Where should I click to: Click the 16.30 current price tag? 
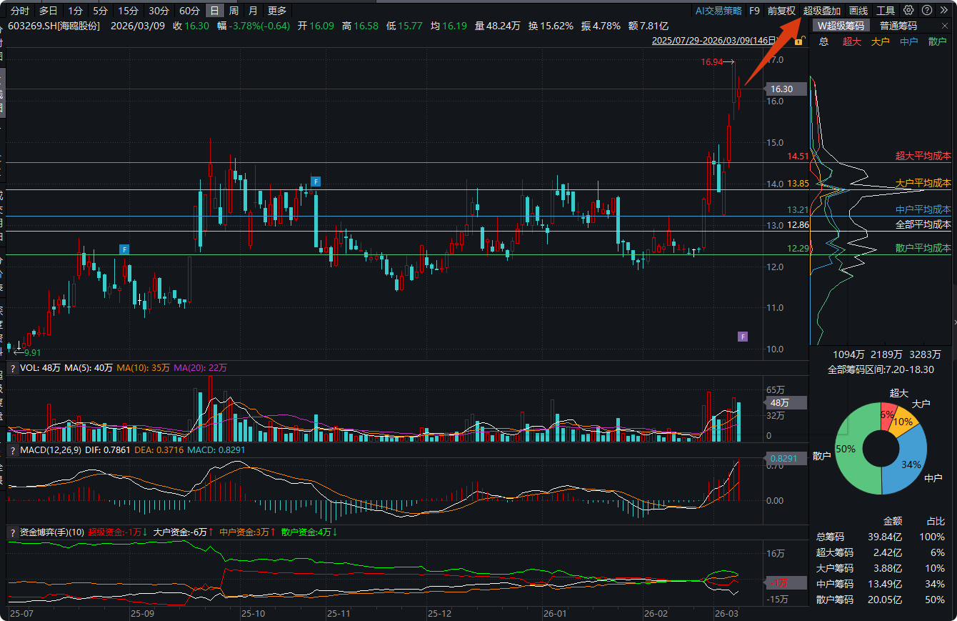785,89
